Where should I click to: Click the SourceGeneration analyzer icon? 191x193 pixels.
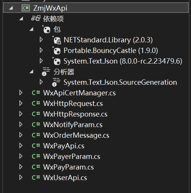[x=56, y=82]
